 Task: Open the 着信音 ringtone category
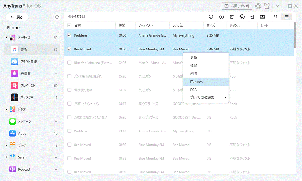pos(32,73)
